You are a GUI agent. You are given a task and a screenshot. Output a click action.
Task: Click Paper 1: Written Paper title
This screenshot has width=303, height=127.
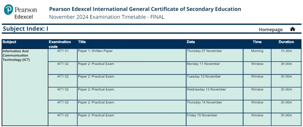point(95,51)
